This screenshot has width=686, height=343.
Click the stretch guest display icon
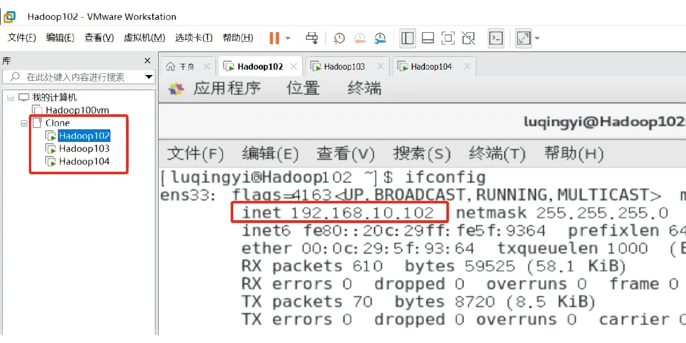pos(523,38)
